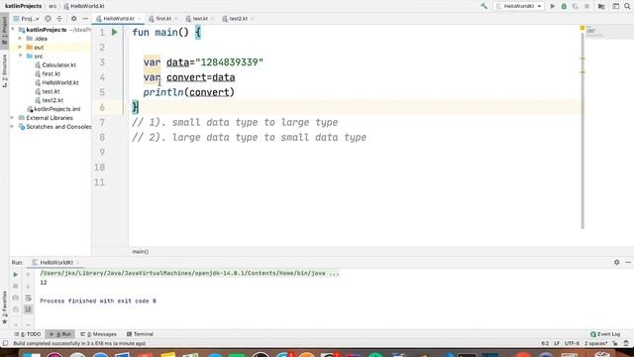This screenshot has height=357, width=634.
Task: Toggle soft-wrap icon in Run console
Action: (29, 297)
